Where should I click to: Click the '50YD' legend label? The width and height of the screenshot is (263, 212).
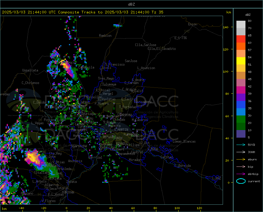(x=251, y=145)
